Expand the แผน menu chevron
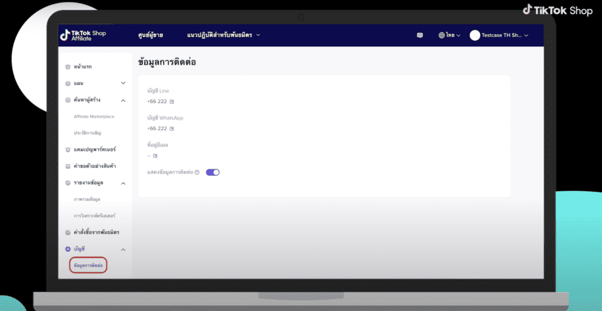The image size is (602, 311). (123, 83)
